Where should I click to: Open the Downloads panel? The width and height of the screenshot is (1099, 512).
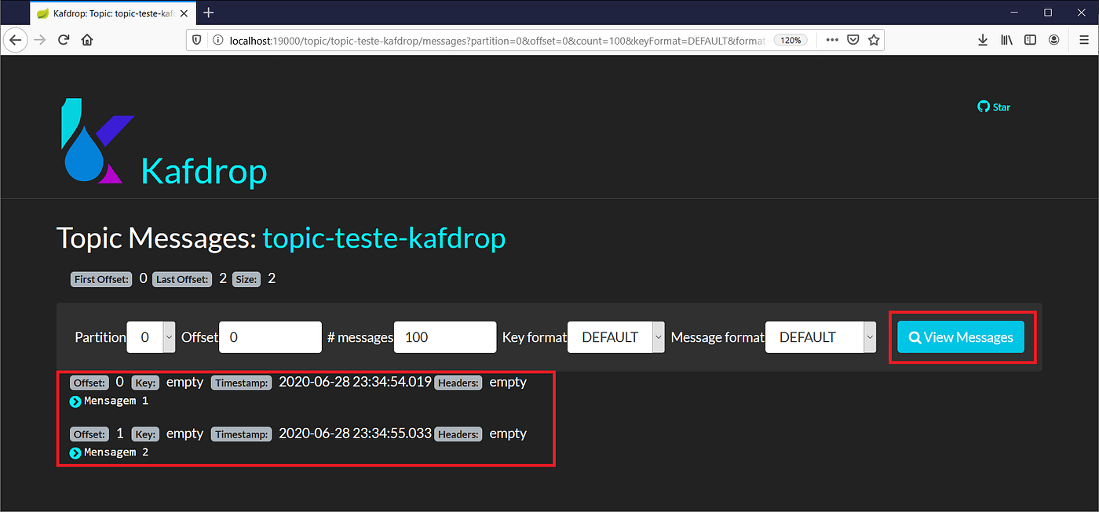coord(983,39)
